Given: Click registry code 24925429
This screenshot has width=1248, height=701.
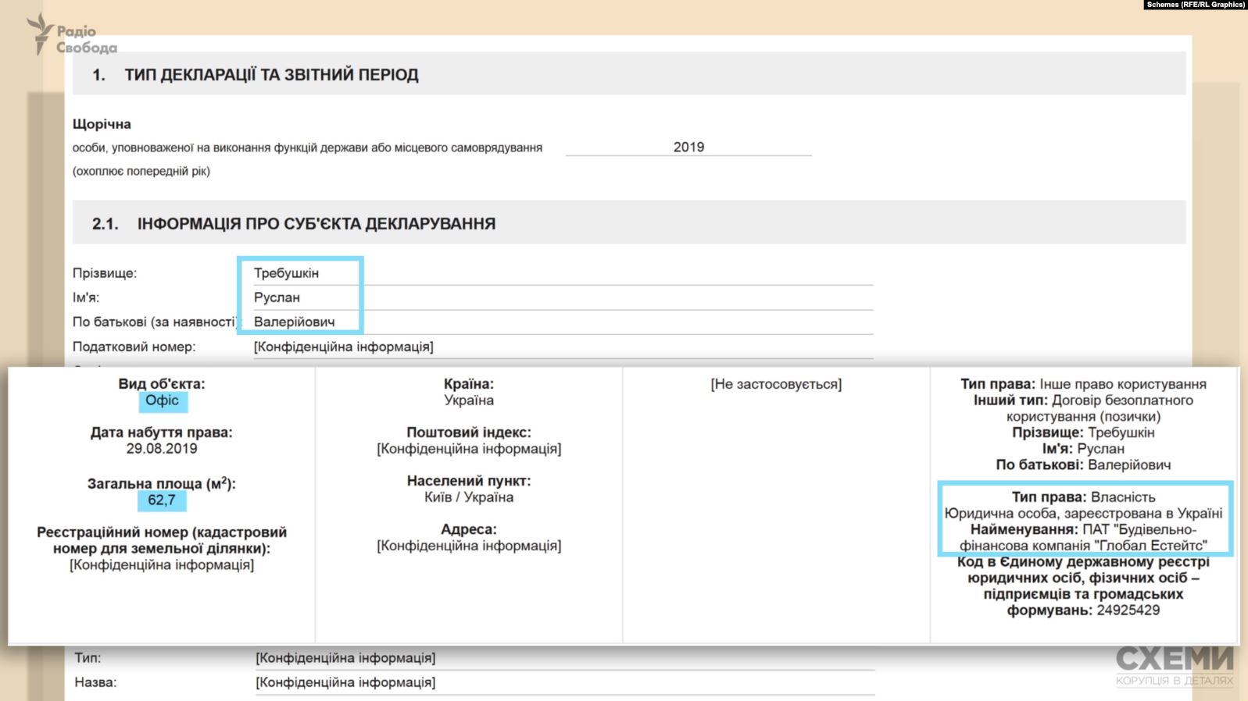Looking at the screenshot, I should click(x=1128, y=610).
